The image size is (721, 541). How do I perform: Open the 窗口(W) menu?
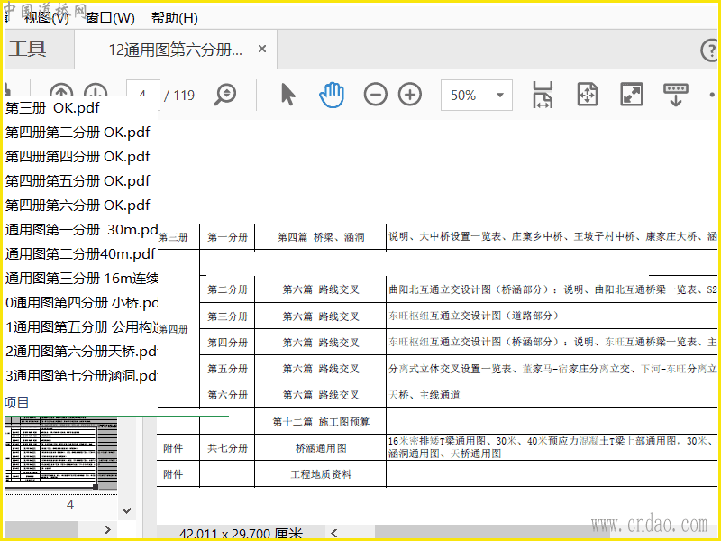110,18
